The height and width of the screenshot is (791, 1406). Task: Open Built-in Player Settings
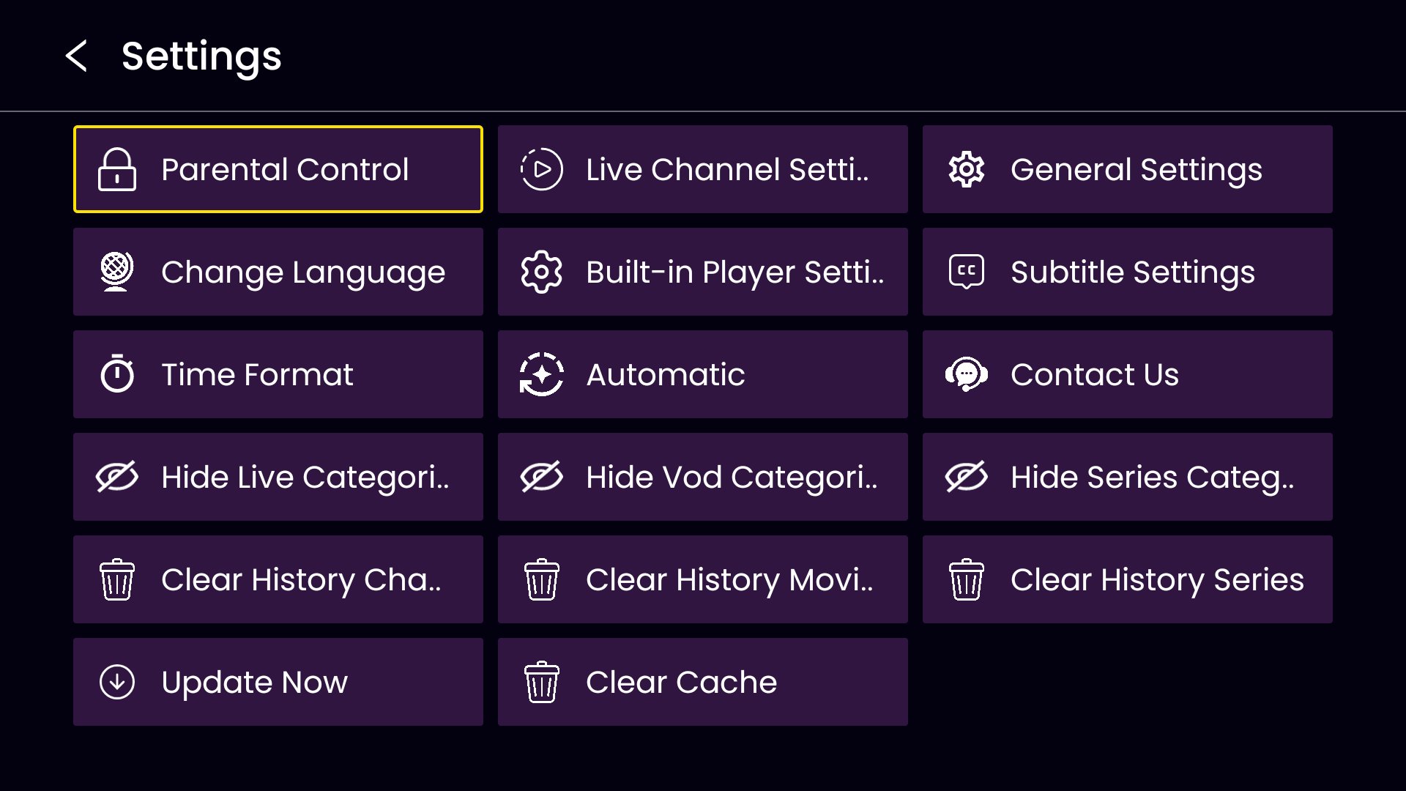[x=703, y=272]
